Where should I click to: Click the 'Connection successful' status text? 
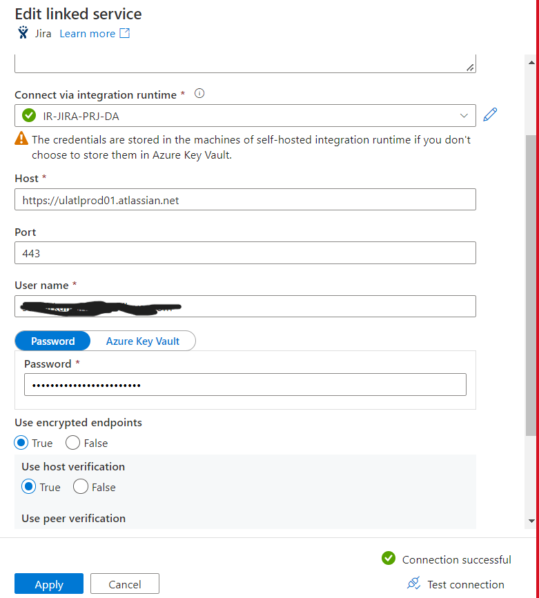[457, 559]
